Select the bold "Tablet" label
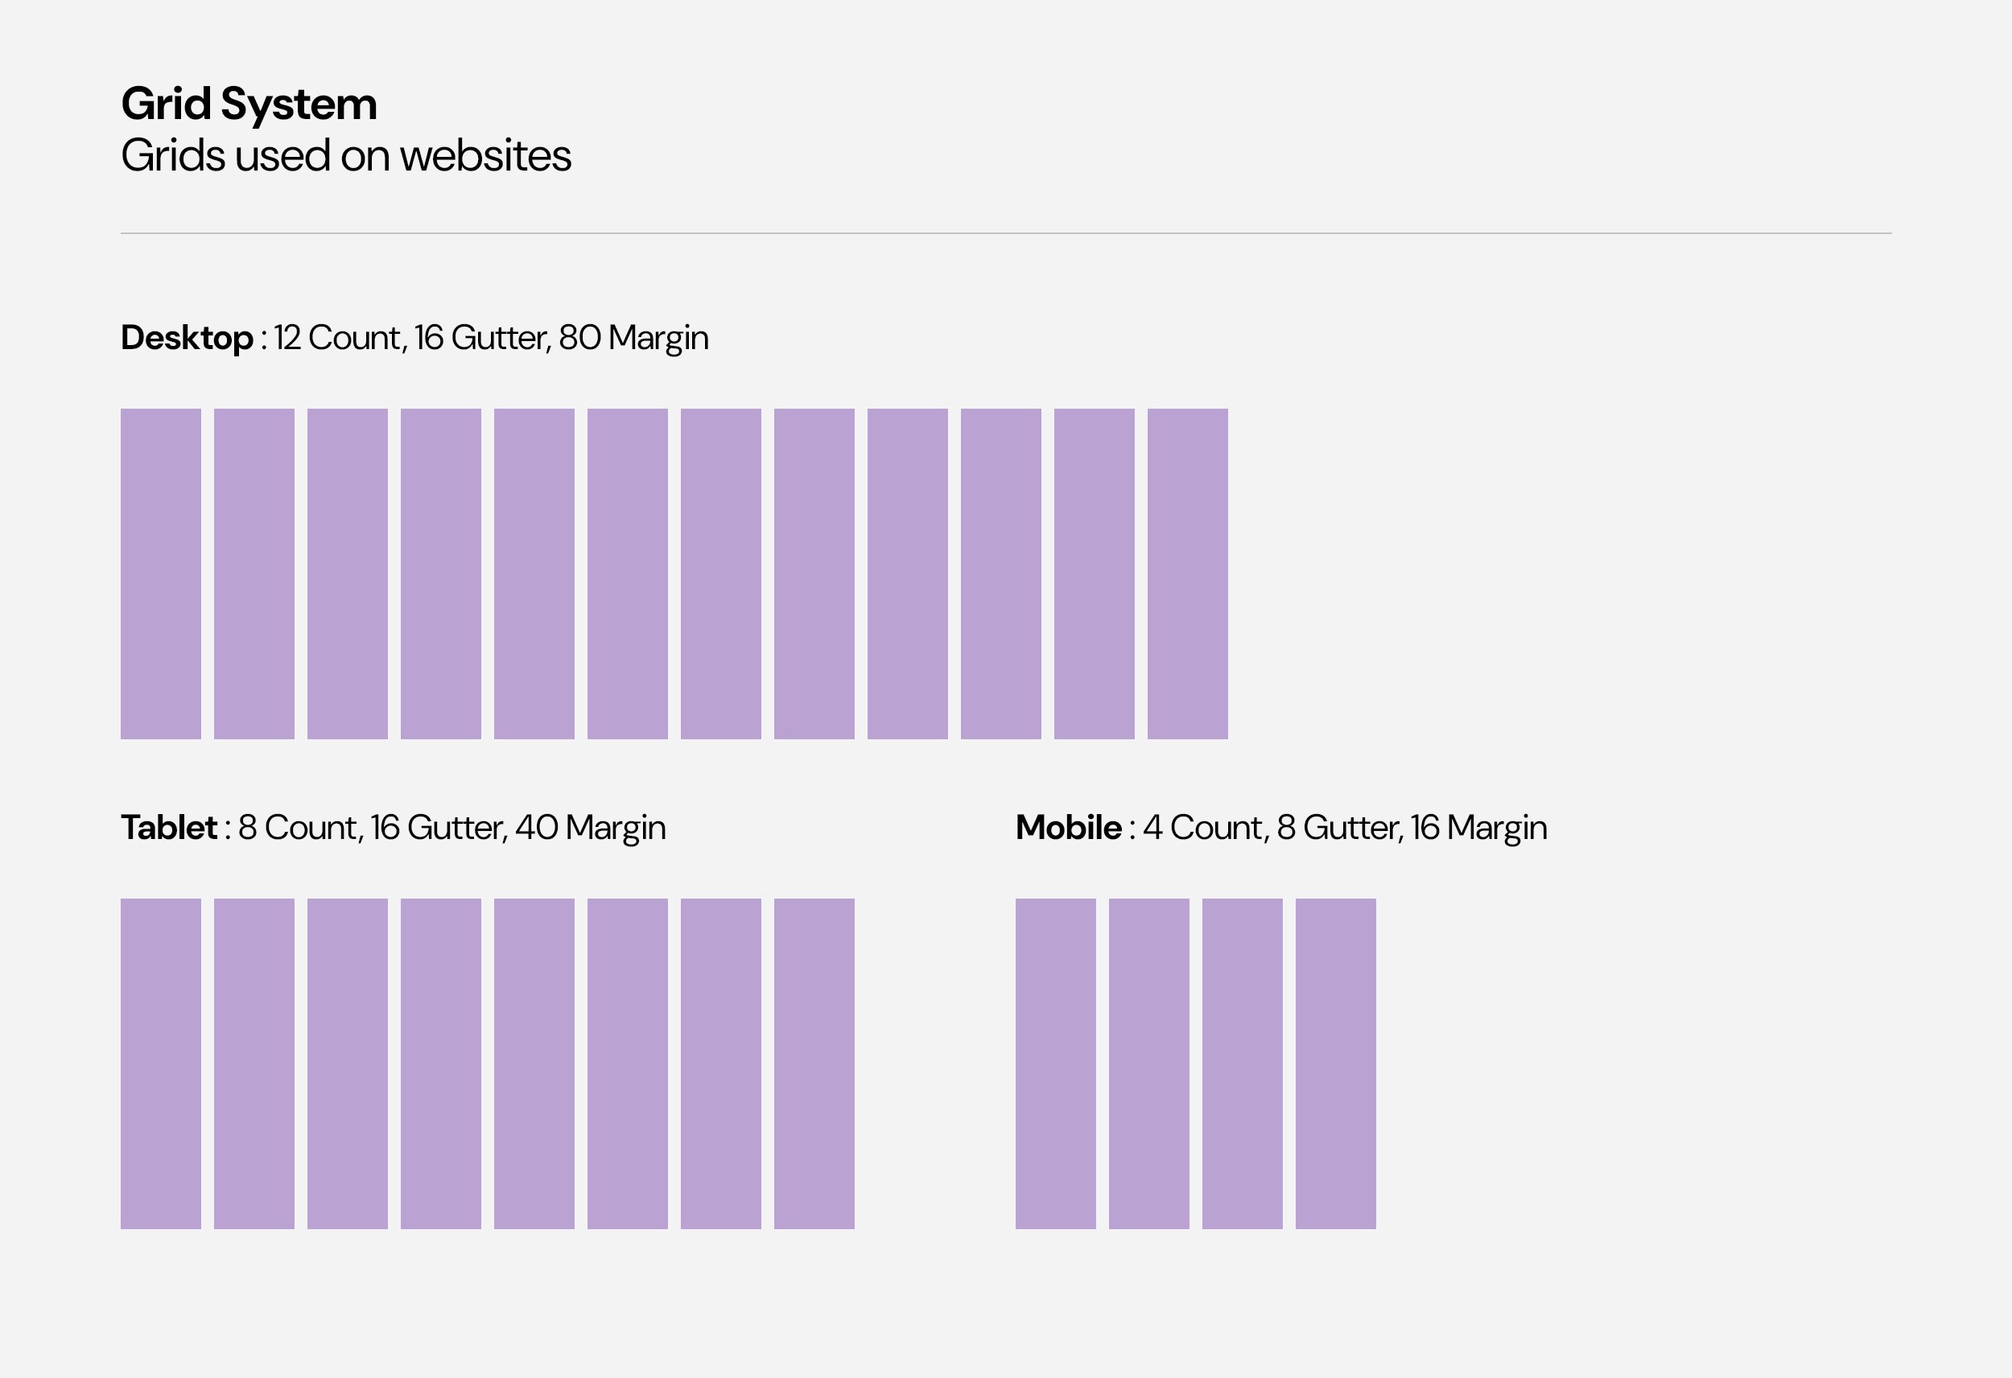 tap(169, 828)
